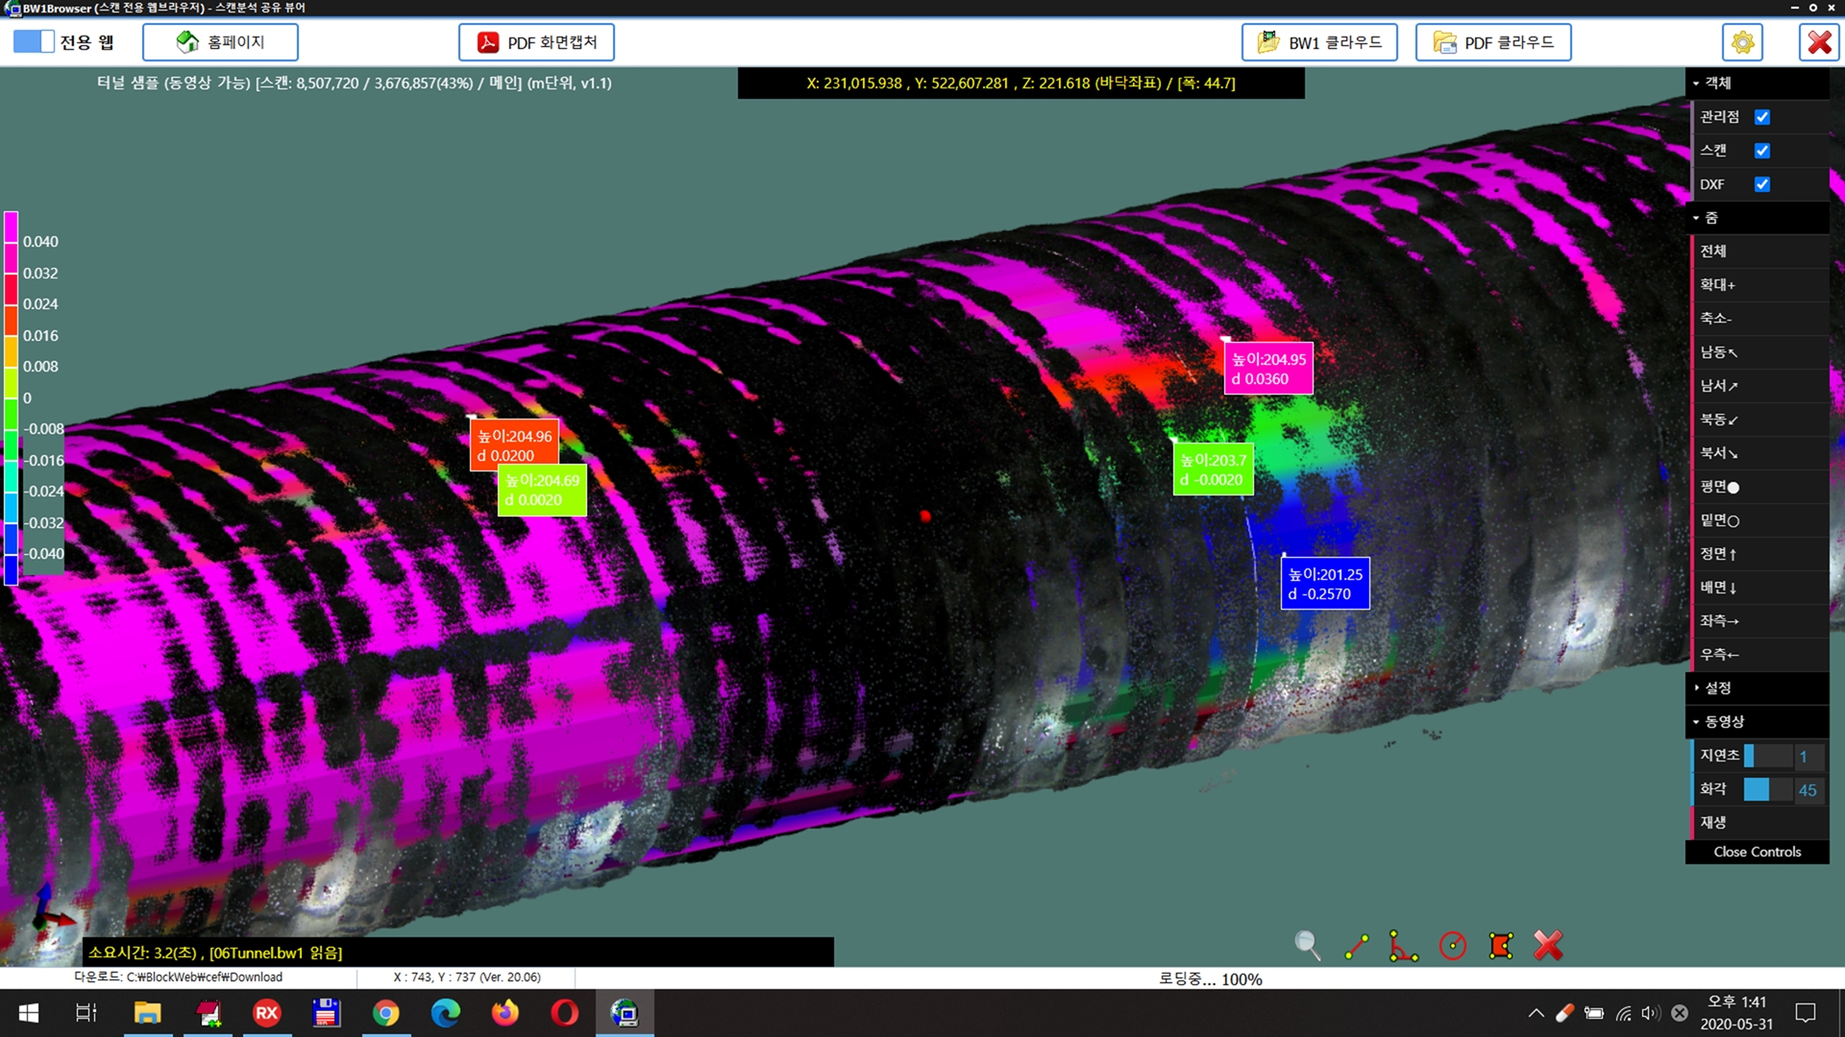Expand the 설정 section

pyautogui.click(x=1717, y=687)
